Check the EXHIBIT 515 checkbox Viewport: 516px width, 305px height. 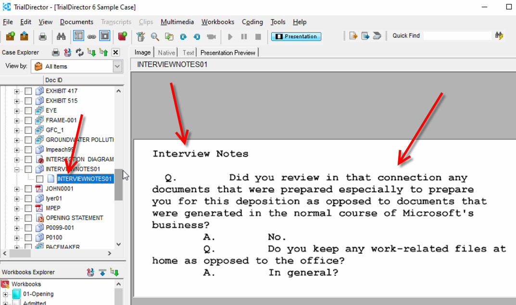(28, 101)
